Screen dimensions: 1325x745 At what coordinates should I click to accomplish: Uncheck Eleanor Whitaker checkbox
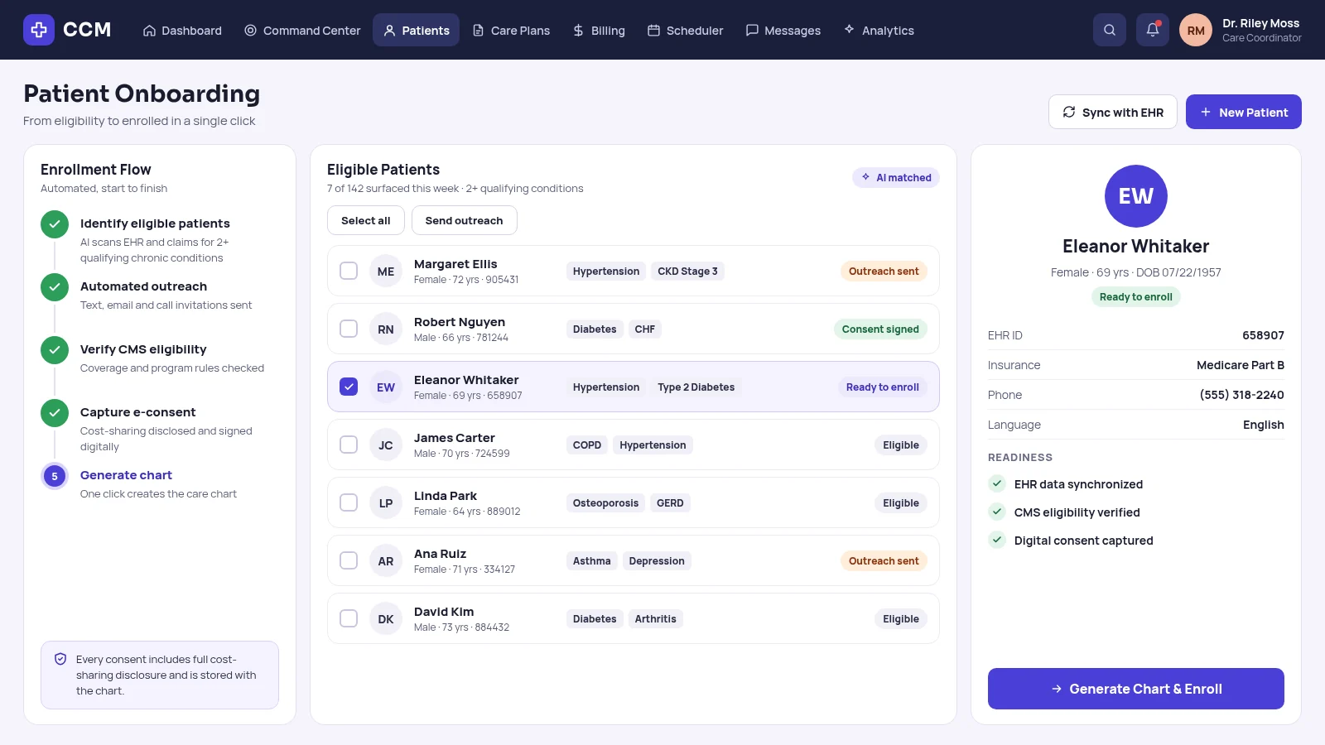349,387
